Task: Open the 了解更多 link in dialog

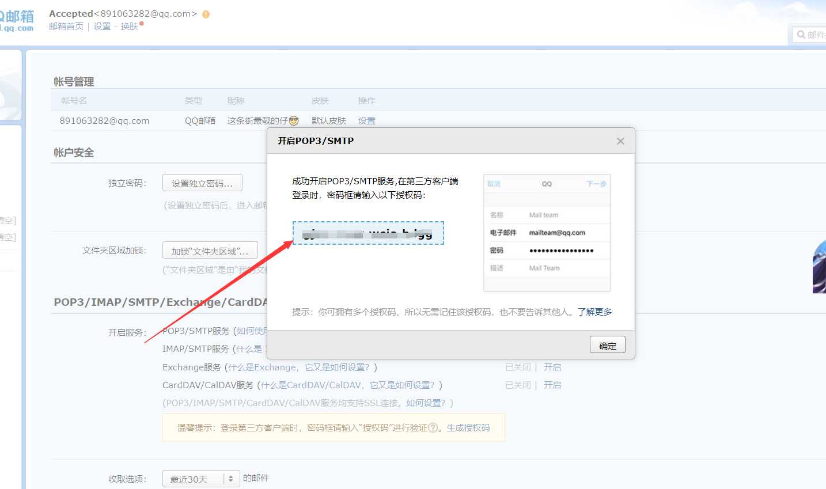Action: [x=595, y=312]
